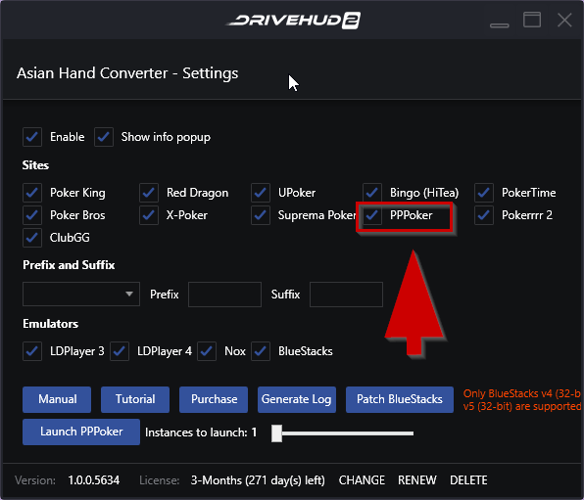The image size is (584, 500).
Task: Open the prefix and suffix site dropdown
Action: 81,295
